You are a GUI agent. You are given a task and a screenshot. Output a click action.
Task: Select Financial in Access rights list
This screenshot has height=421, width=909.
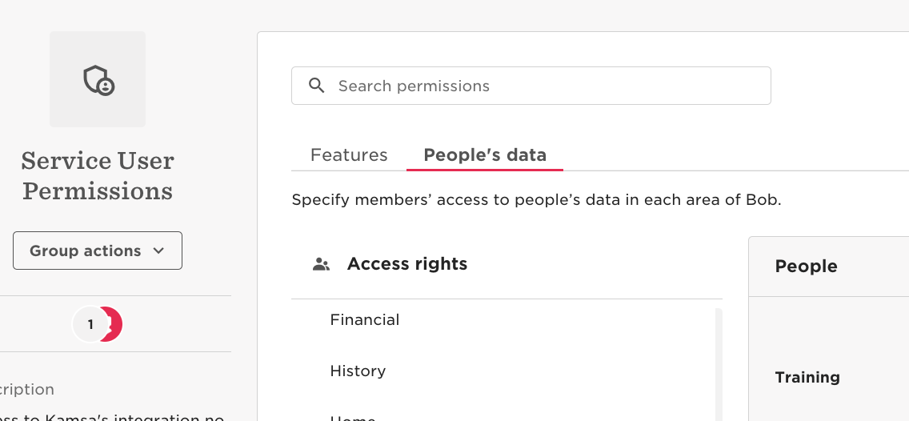coord(365,319)
